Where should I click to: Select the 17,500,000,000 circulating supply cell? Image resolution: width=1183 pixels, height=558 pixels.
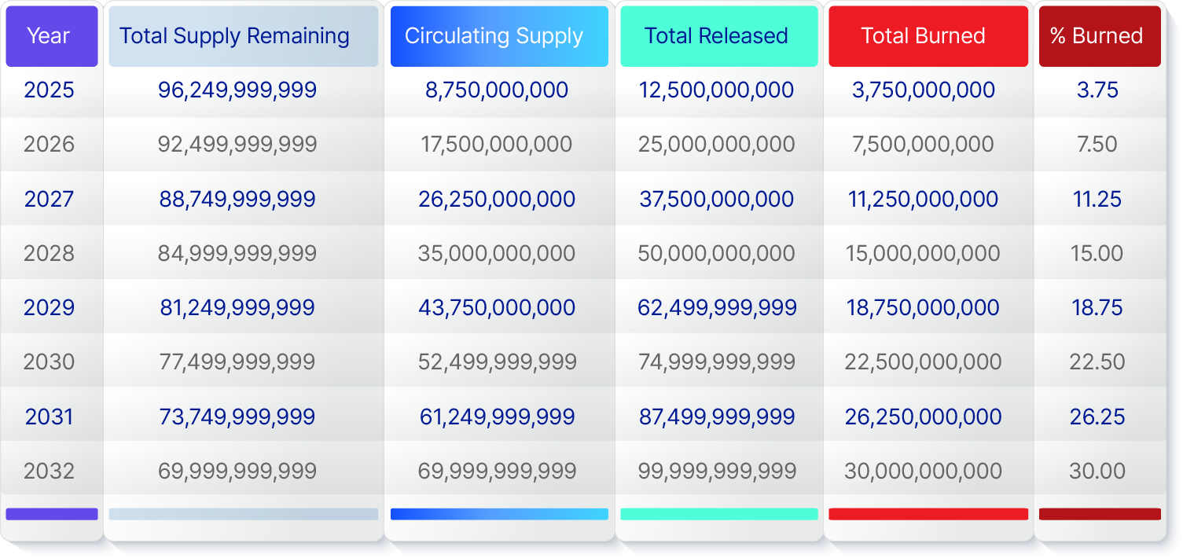496,145
